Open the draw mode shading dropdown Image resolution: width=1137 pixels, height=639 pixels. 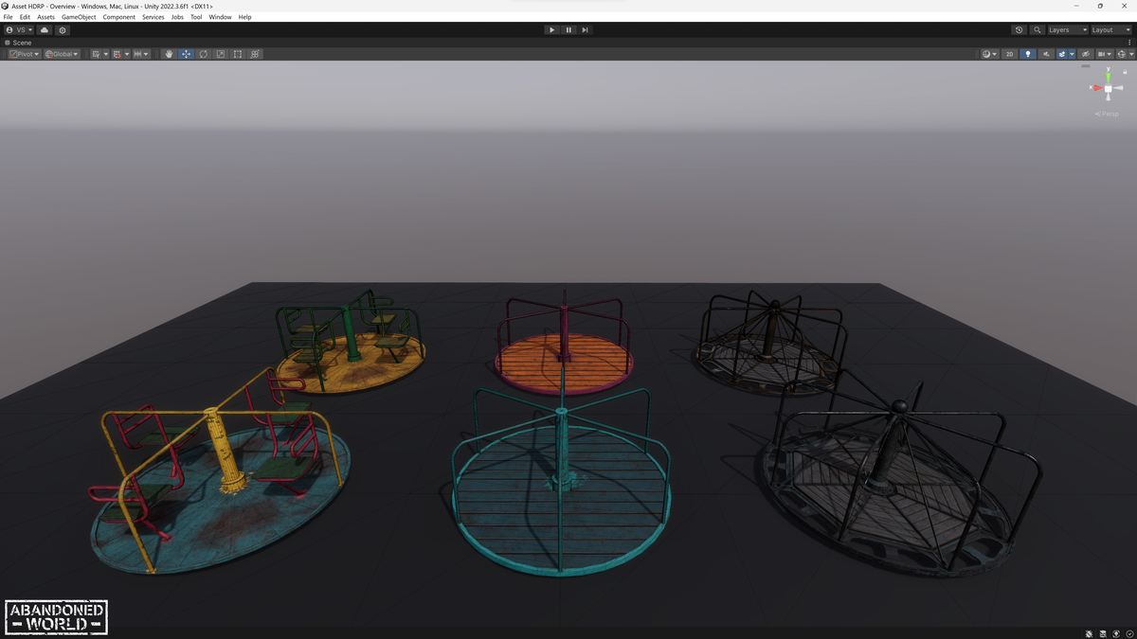[989, 54]
